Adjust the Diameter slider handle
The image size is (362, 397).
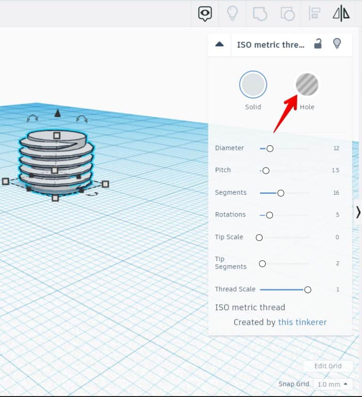pyautogui.click(x=270, y=149)
